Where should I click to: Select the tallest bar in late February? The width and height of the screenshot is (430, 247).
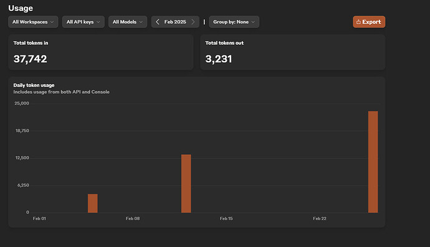click(373, 162)
